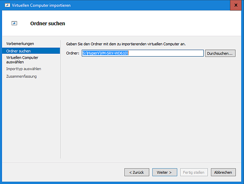The image size is (244, 184).
Task: Select the highlighted 'Ordner suchen' sidebar step
Action: [x=18, y=51]
